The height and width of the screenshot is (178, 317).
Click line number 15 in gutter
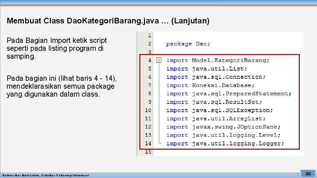(148, 152)
